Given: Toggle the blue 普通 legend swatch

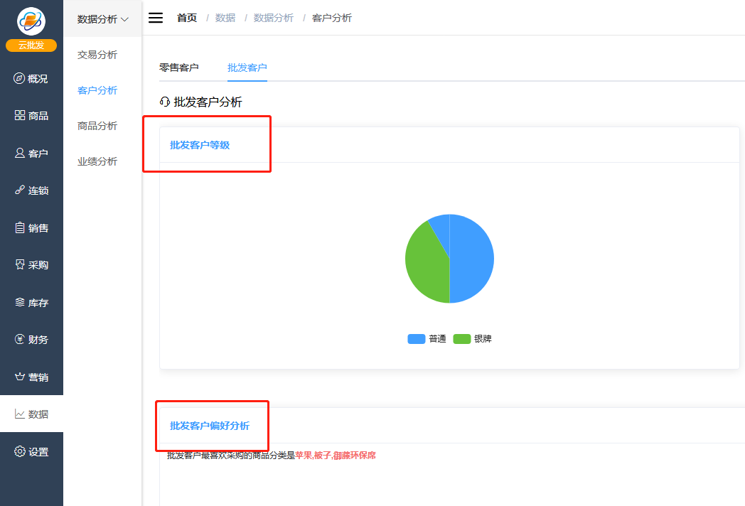Looking at the screenshot, I should coord(416,339).
